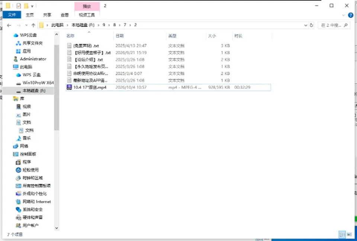Click the Properties icon in the title bar
Image resolution: width=357 pixels, height=241 pixels.
(x=19, y=6)
